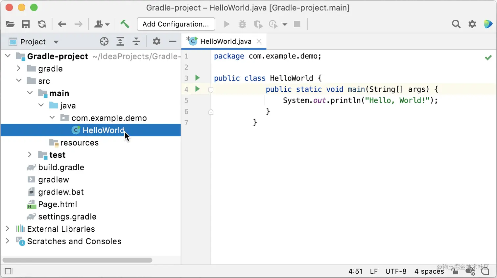Build project with the hammer icon
497x278 pixels.
tap(125, 24)
